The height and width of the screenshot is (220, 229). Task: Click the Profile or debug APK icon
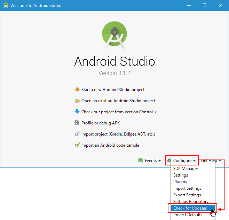pos(77,123)
